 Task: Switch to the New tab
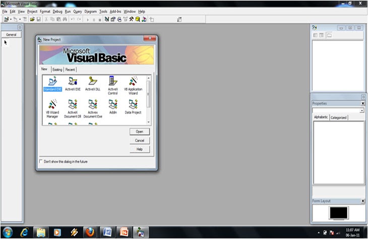[x=44, y=69]
